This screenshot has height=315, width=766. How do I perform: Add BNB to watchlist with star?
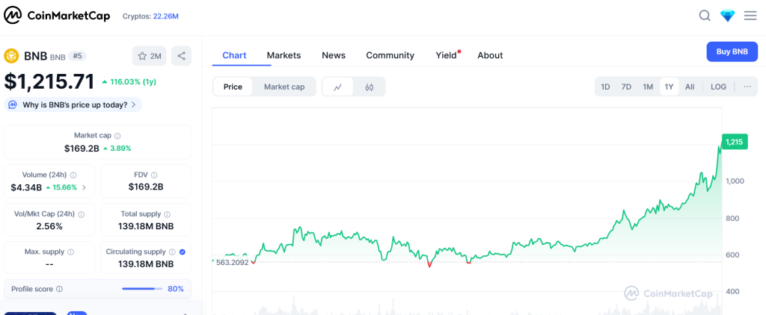point(150,56)
